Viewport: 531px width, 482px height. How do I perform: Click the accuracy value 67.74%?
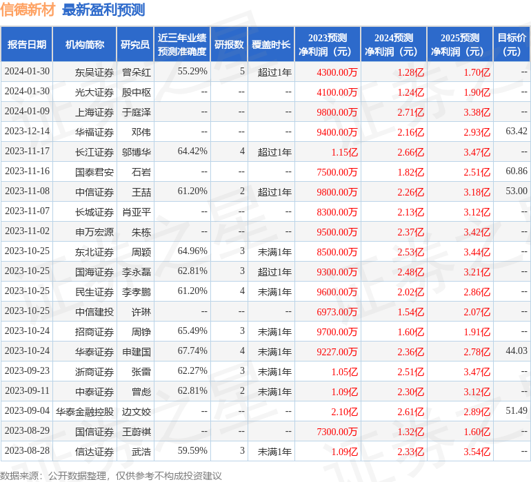[192, 350]
